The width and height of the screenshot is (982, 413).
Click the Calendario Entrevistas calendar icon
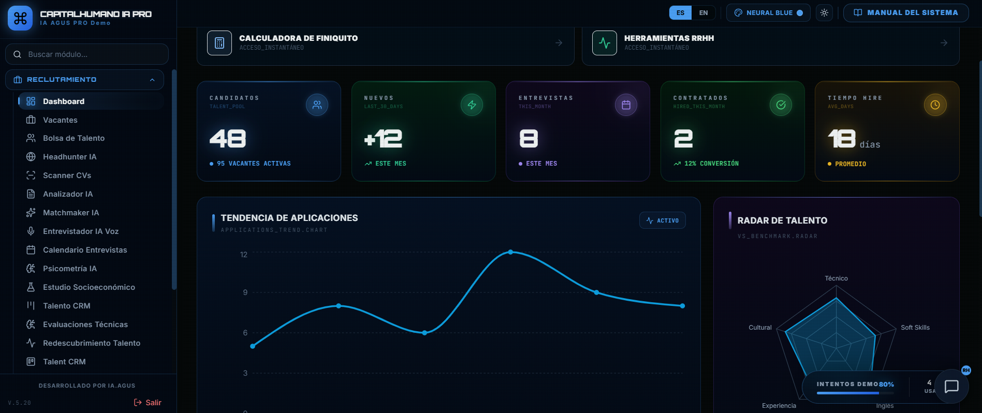tap(31, 250)
